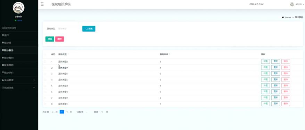Click the 服务价格 column header
Screen dimensions: 305x130
[x=164, y=54]
